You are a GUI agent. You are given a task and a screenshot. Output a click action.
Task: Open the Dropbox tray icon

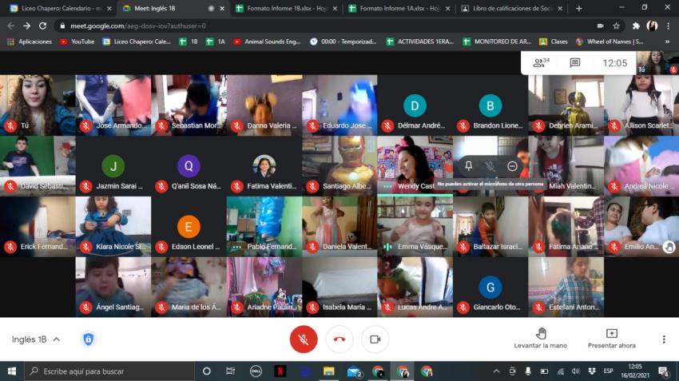click(x=591, y=371)
